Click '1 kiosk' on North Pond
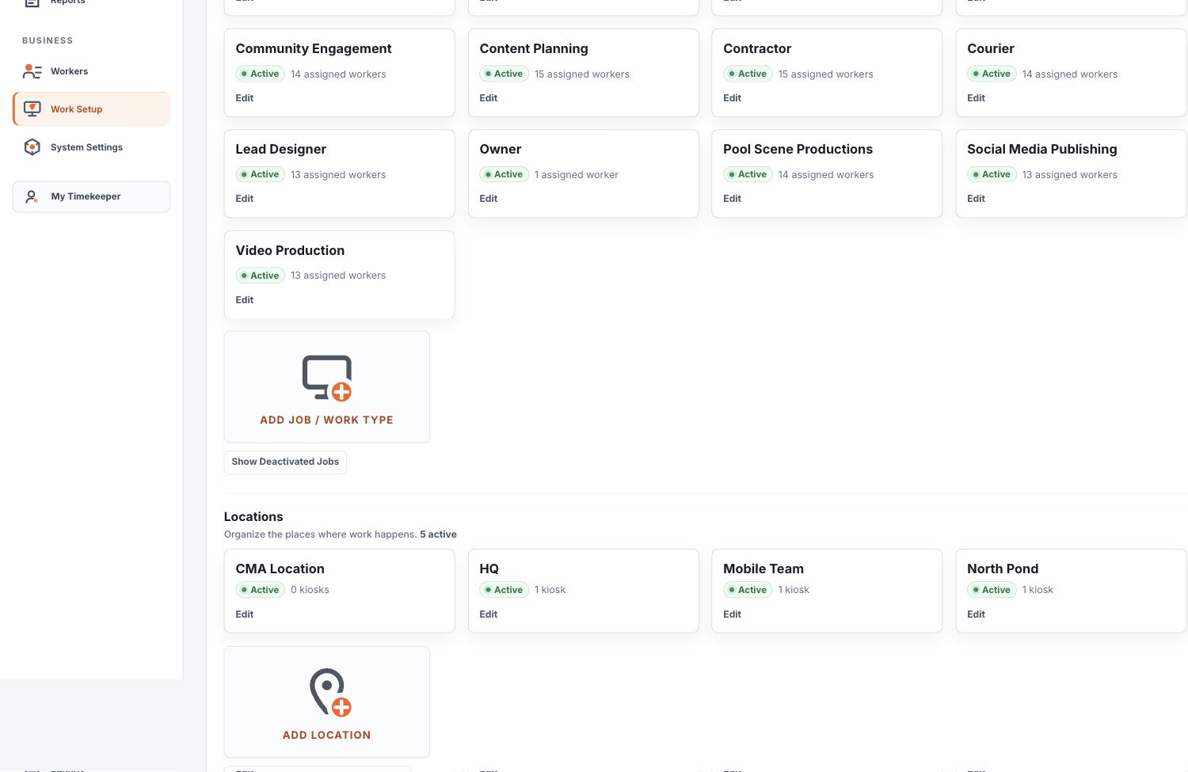The height and width of the screenshot is (772, 1188). [x=1038, y=590]
